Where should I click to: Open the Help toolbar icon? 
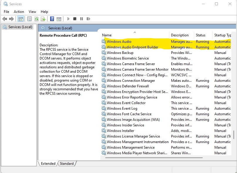52,19
